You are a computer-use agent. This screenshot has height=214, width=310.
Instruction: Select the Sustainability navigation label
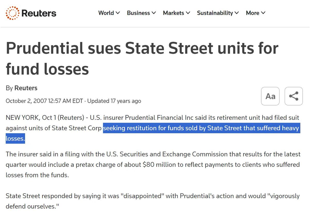215,13
